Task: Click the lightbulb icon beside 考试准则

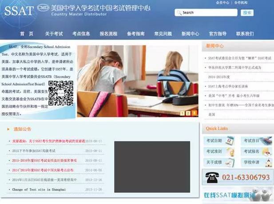Action: coord(231,152)
